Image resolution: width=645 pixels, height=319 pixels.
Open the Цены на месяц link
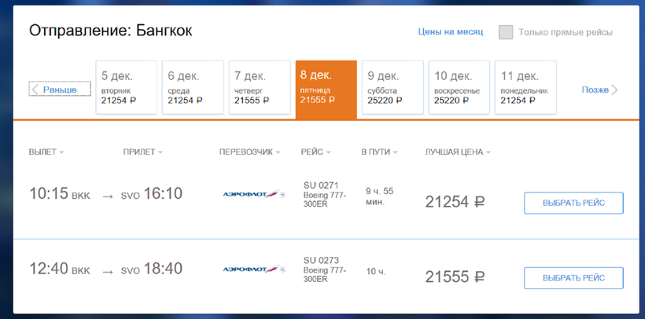[x=451, y=32]
